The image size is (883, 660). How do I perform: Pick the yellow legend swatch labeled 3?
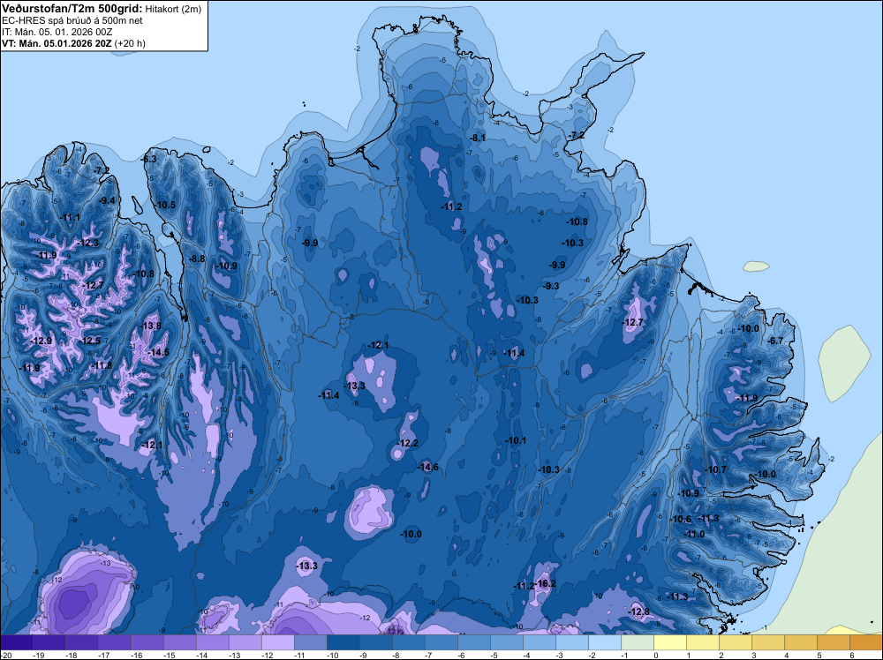point(767,642)
